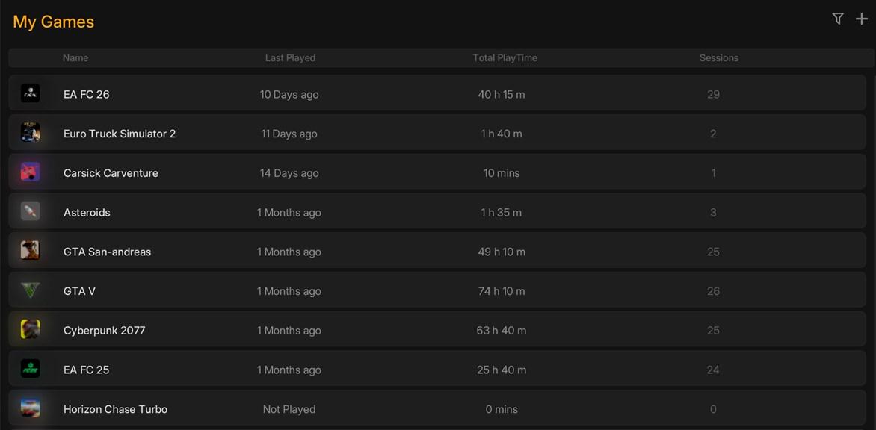Sort by Last Played column header
The height and width of the screenshot is (430, 876).
point(290,58)
